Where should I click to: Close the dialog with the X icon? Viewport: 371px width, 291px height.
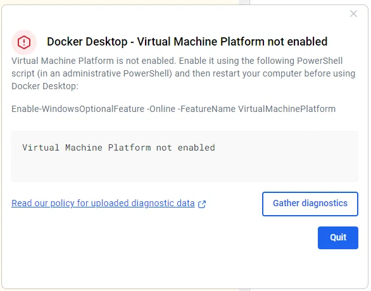(x=353, y=14)
